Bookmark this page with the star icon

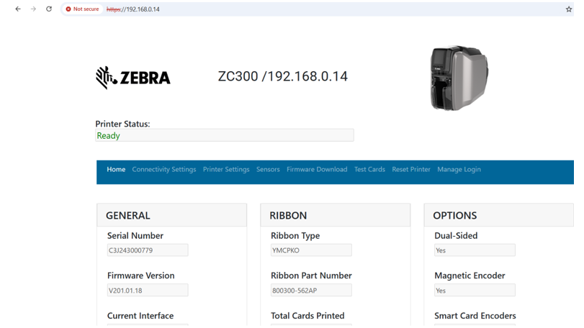568,9
